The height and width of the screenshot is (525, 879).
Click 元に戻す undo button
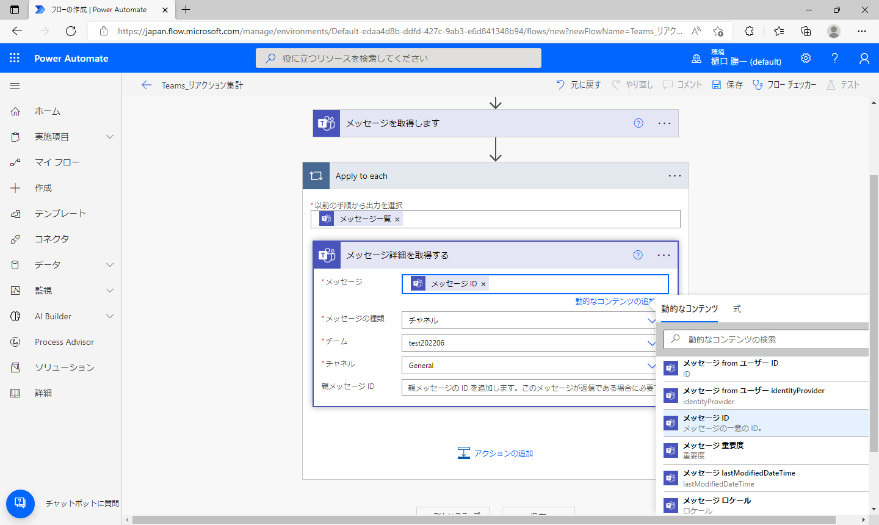(578, 85)
